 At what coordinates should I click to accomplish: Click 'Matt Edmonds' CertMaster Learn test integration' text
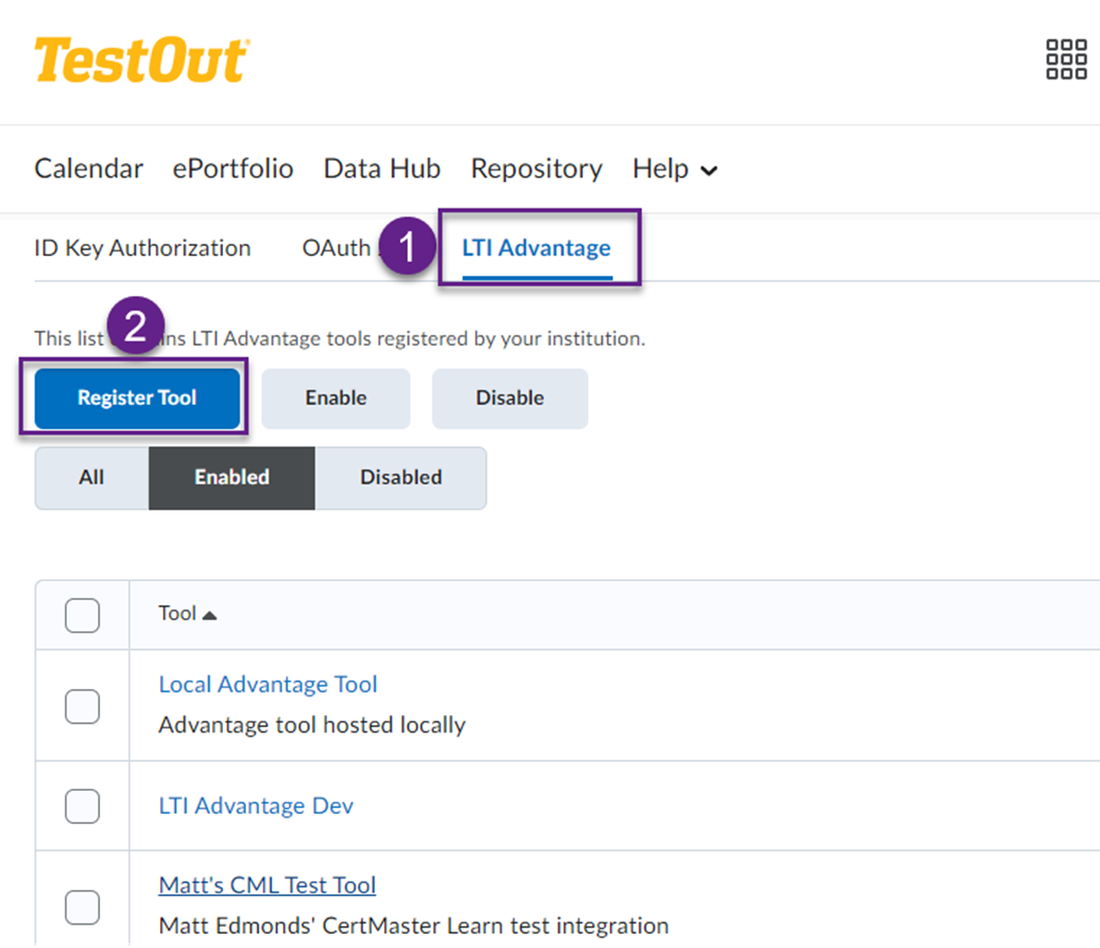coord(414,926)
